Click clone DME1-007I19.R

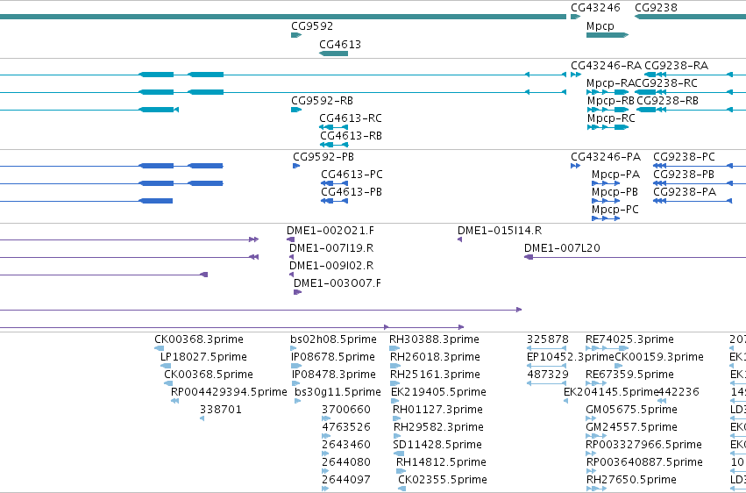pos(331,248)
